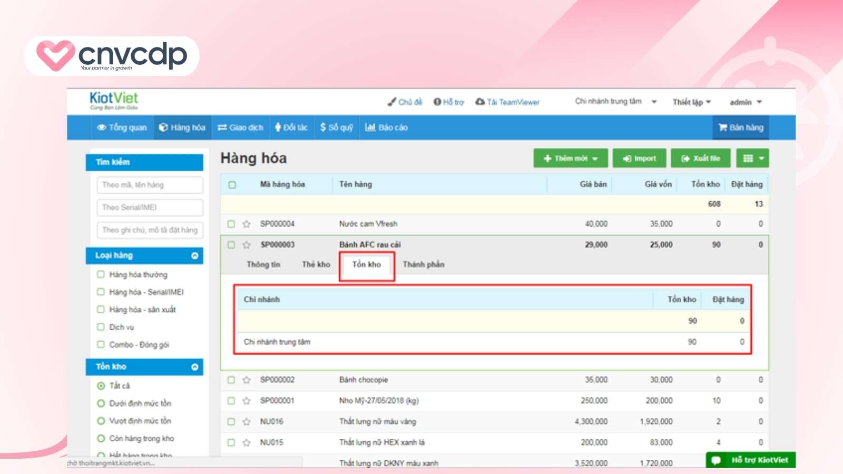
Task: Select the Tổng quan eye icon
Action: click(101, 127)
